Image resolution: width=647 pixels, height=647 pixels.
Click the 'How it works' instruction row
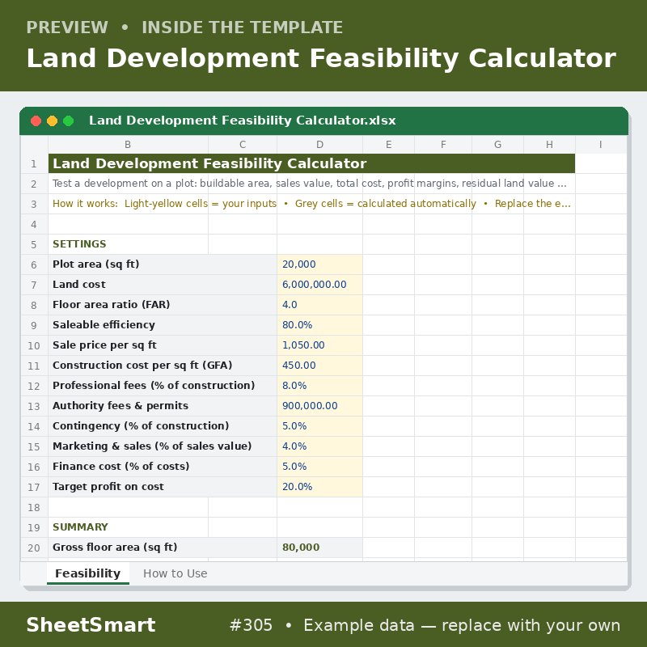[x=311, y=204]
